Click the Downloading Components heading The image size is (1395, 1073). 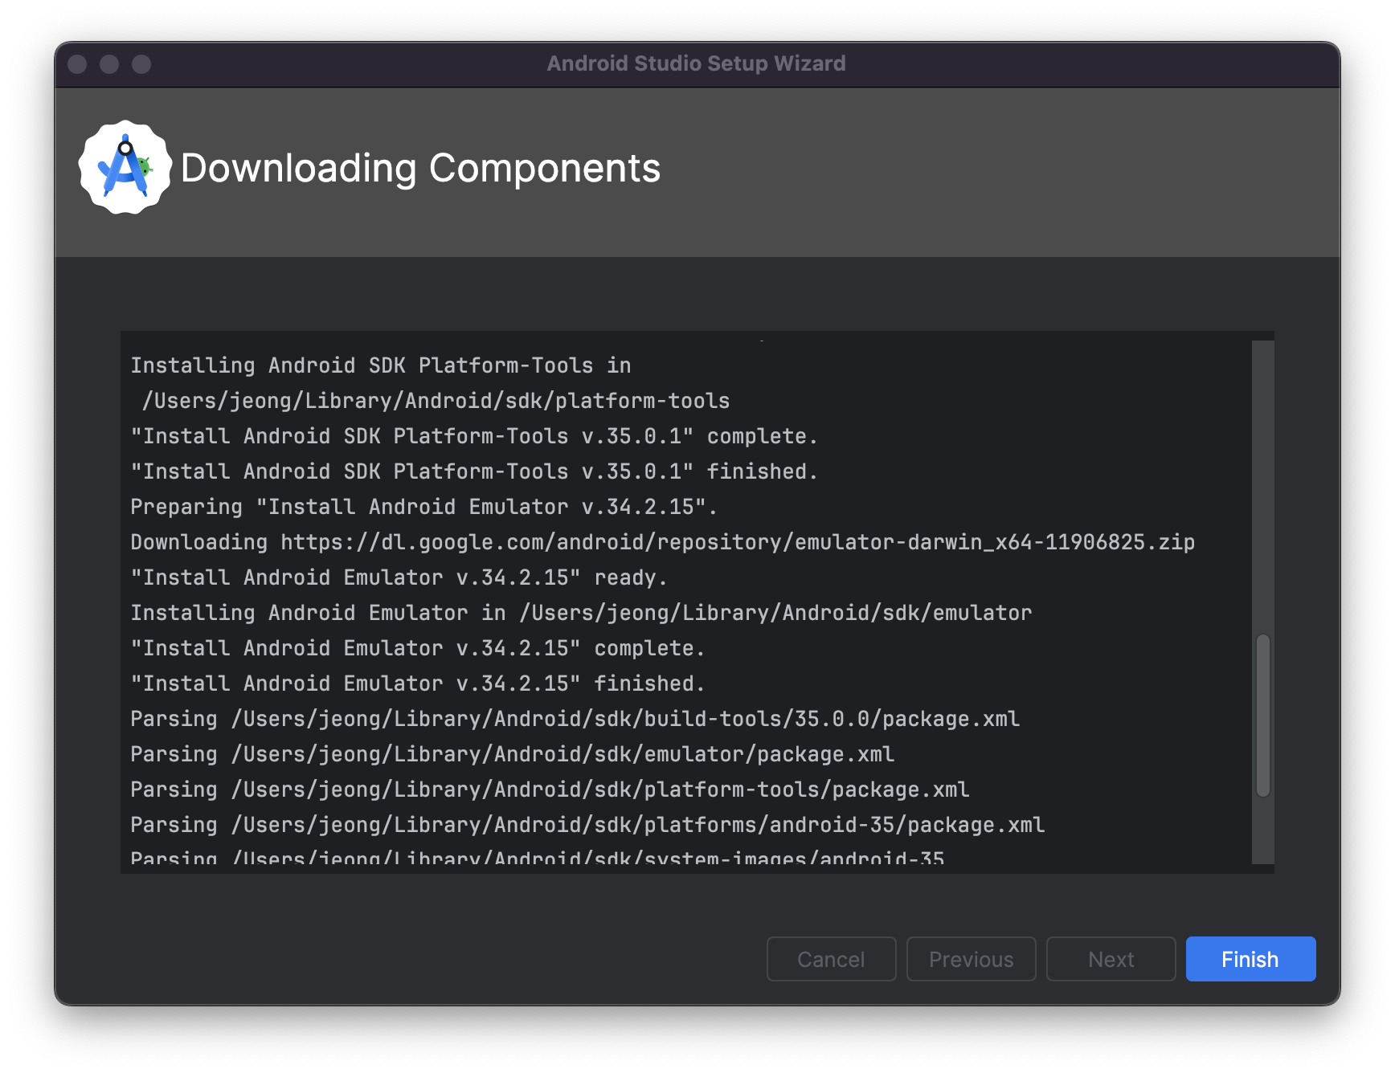[420, 168]
